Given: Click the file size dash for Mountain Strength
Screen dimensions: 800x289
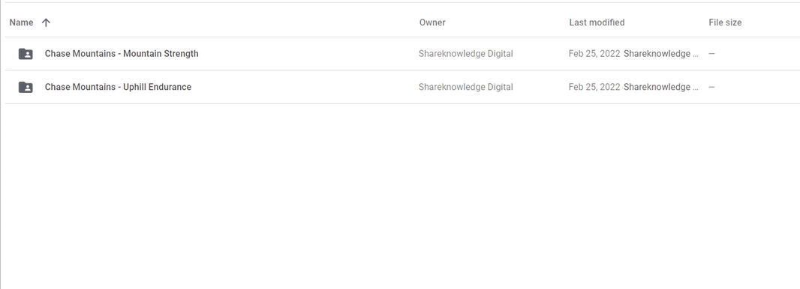Looking at the screenshot, I should tap(711, 53).
